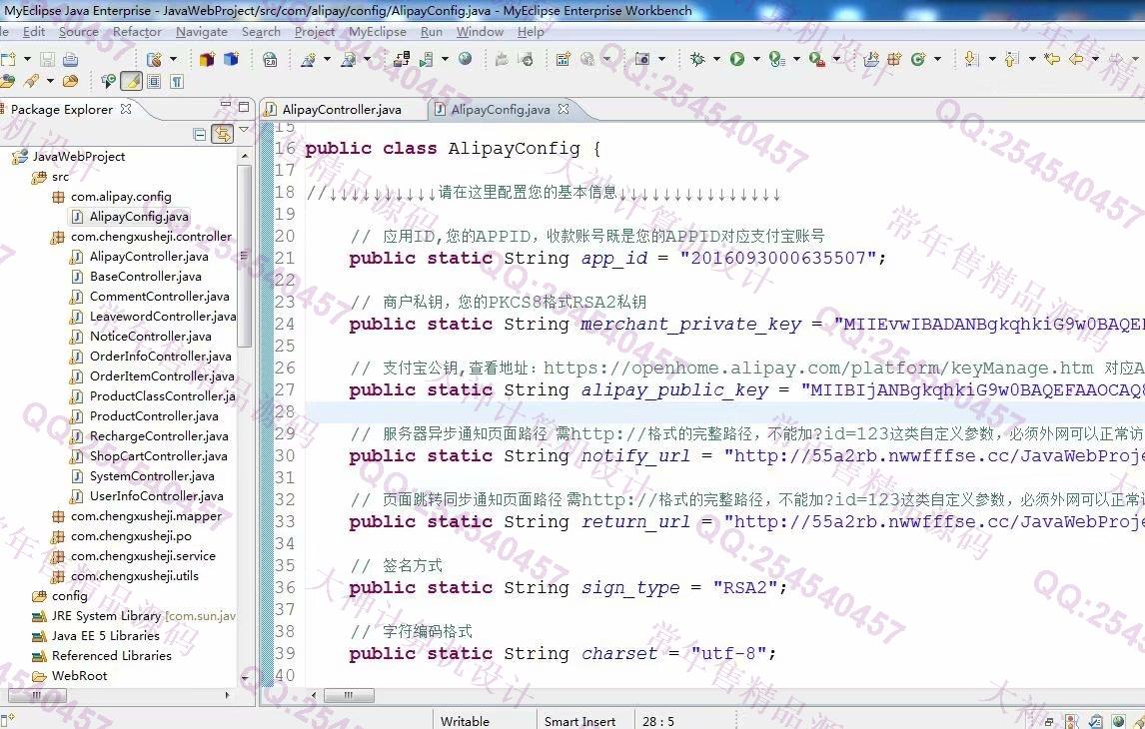Click the 'Writable' status bar entry
The image size is (1145, 729).
pyautogui.click(x=466, y=721)
